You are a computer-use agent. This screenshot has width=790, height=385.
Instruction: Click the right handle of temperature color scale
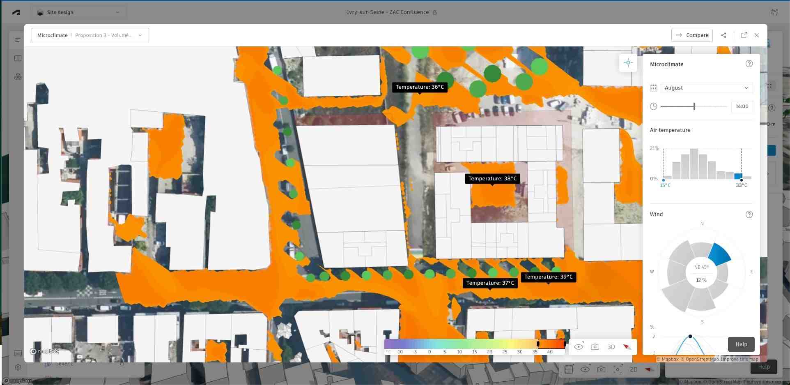click(565, 344)
